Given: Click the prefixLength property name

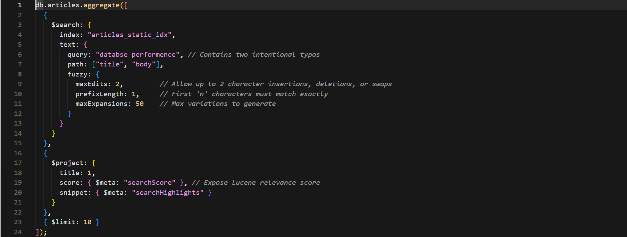Looking at the screenshot, I should pyautogui.click(x=99, y=94).
